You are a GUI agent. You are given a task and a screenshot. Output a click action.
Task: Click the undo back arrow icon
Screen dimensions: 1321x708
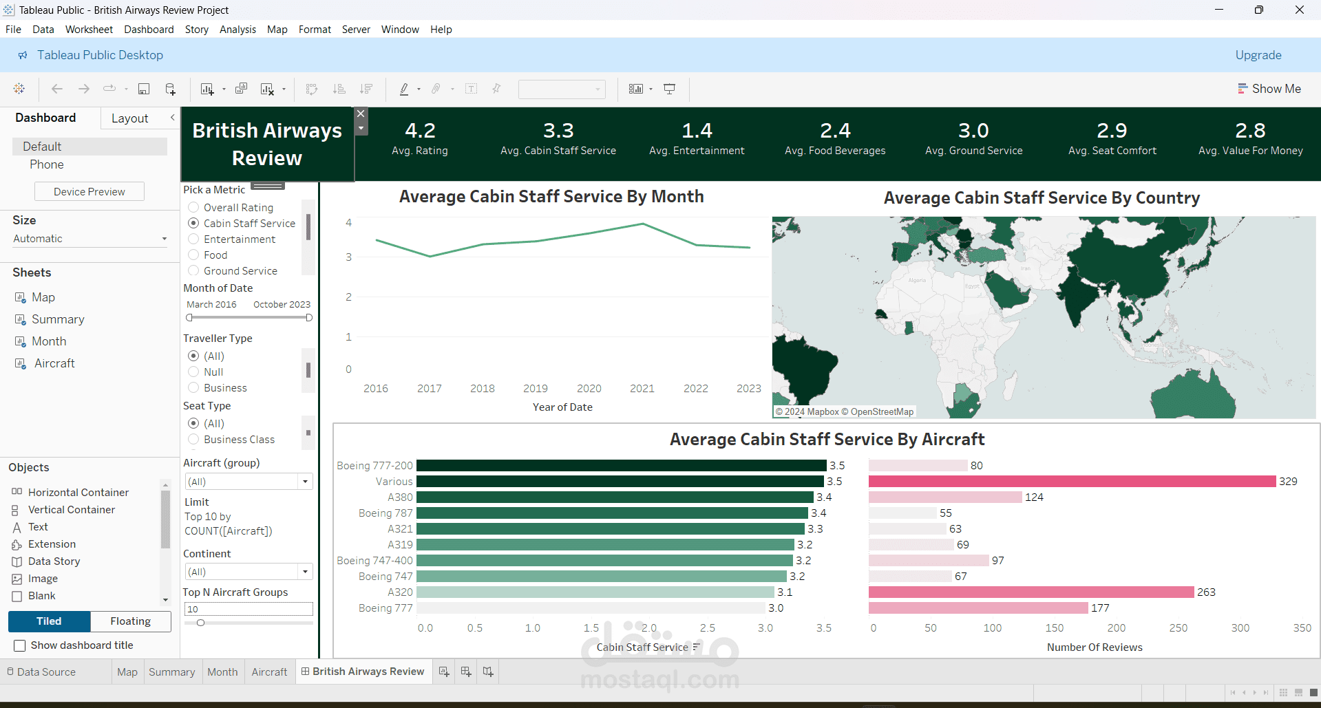[57, 89]
